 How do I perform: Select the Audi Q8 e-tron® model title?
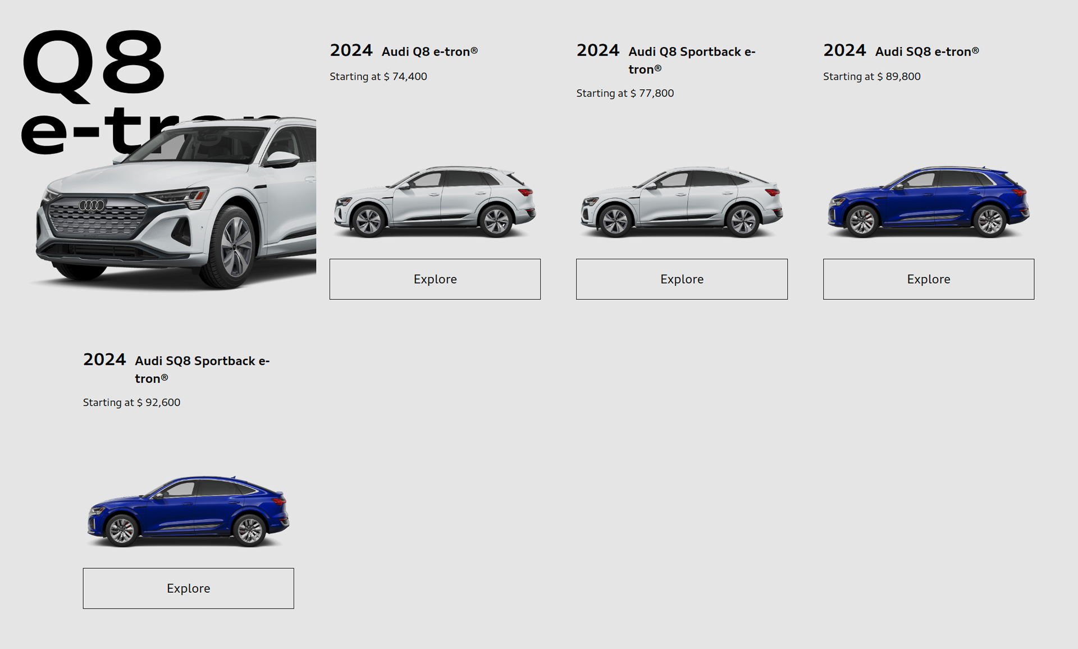pyautogui.click(x=430, y=52)
